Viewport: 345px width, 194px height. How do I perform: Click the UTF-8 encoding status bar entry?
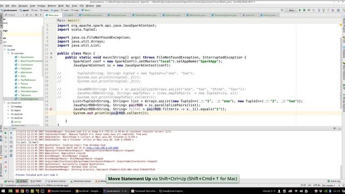pos(316,185)
